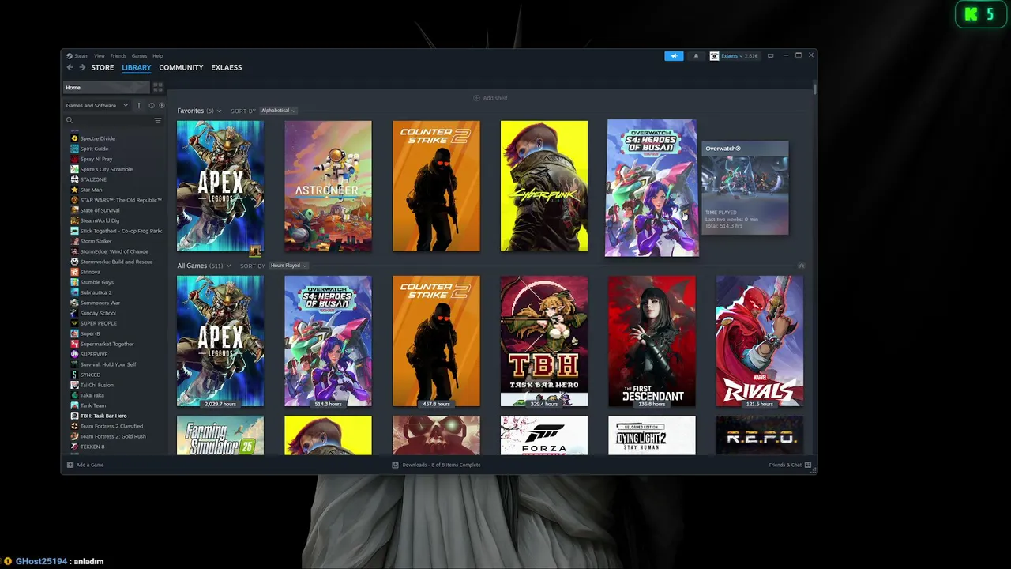
Task: Select State of Survival in the list
Action: 100,210
